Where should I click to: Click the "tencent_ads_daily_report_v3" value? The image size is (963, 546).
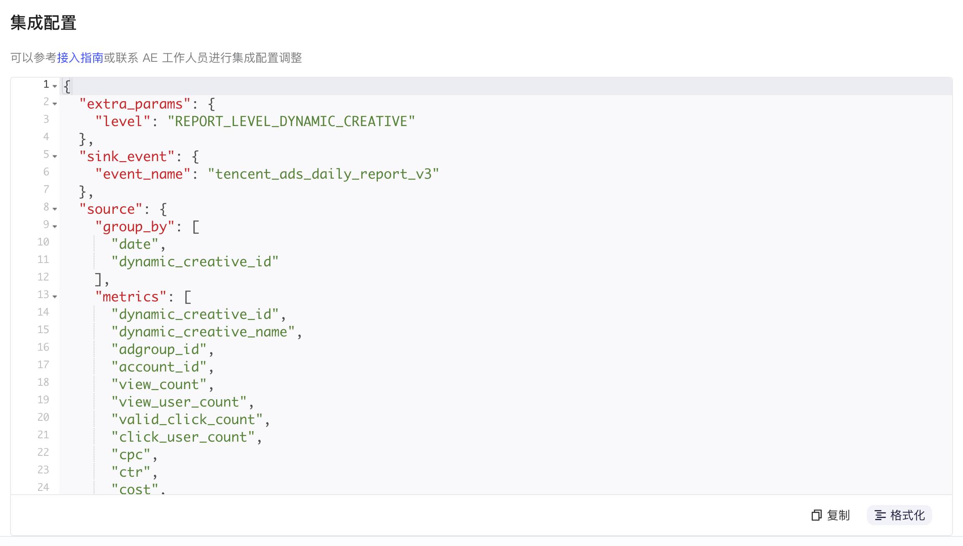(x=324, y=174)
